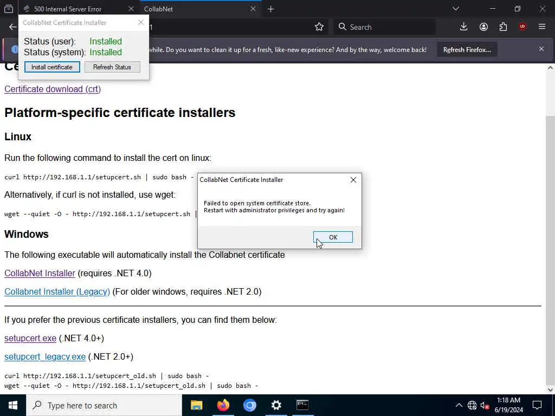Image resolution: width=555 pixels, height=416 pixels.
Task: Click the wget setupcert.sh command text
Action: (100, 213)
